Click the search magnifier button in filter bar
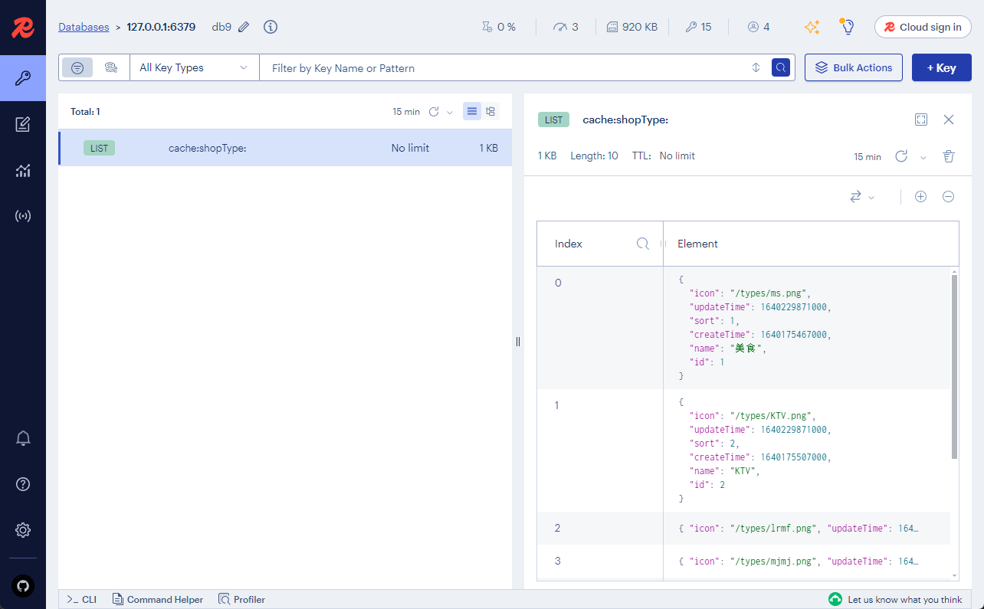Image resolution: width=984 pixels, height=609 pixels. (x=781, y=67)
